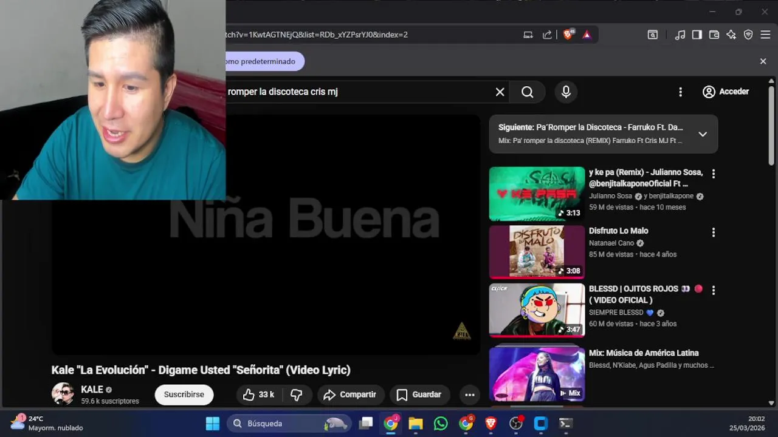This screenshot has width=778, height=437.
Task: Dismiss the default browser infobar
Action: tap(763, 61)
